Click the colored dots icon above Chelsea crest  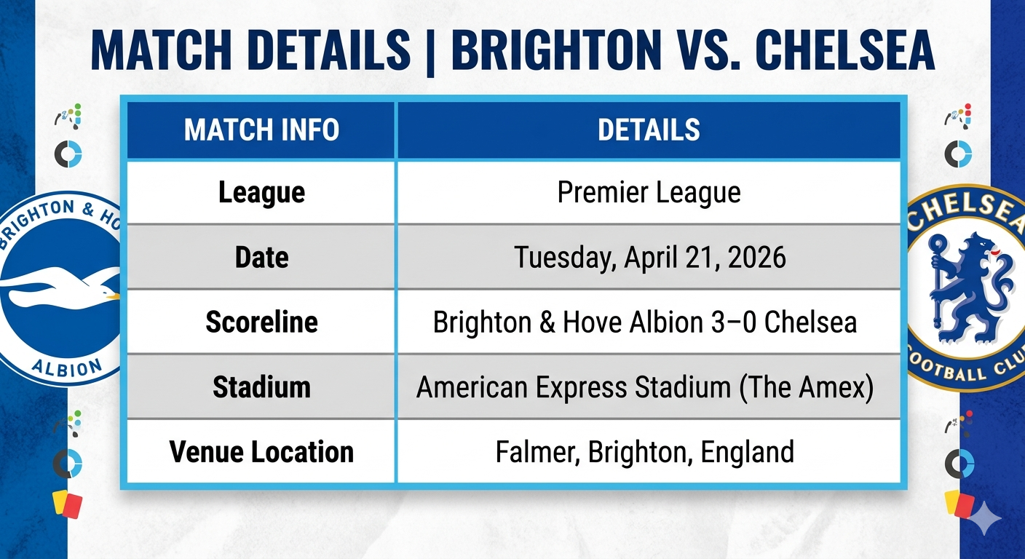(x=959, y=116)
